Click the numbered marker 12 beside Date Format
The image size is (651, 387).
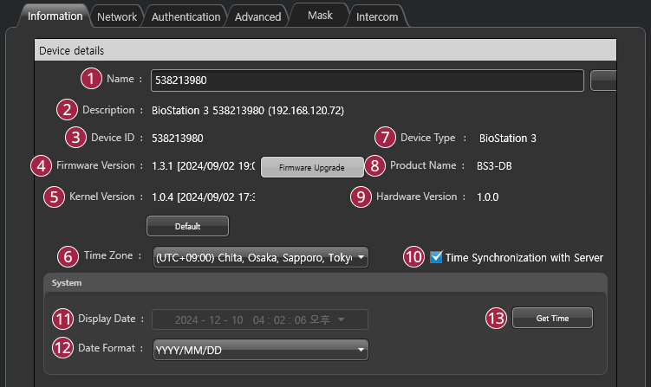63,349
